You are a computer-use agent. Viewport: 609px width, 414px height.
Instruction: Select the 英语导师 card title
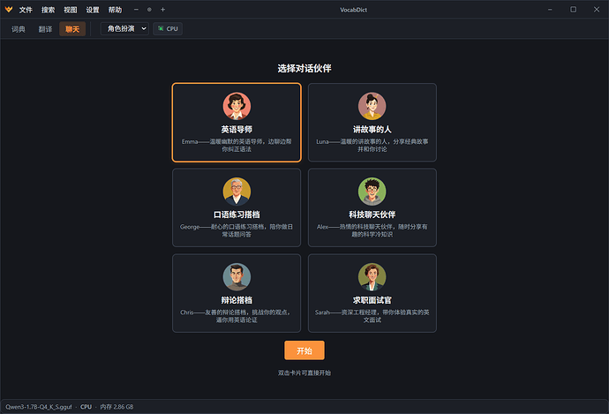[x=237, y=130]
